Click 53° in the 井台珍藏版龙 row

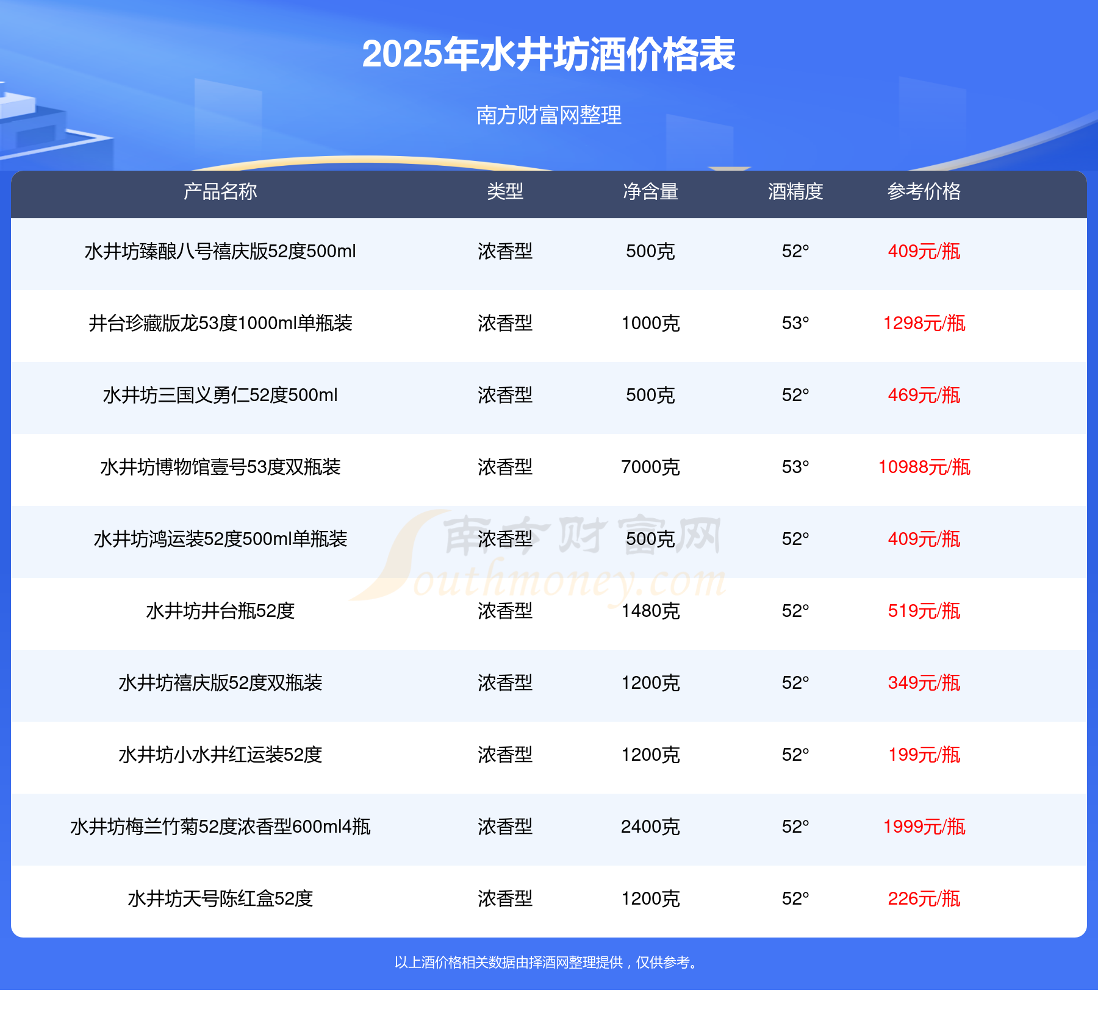tap(795, 323)
